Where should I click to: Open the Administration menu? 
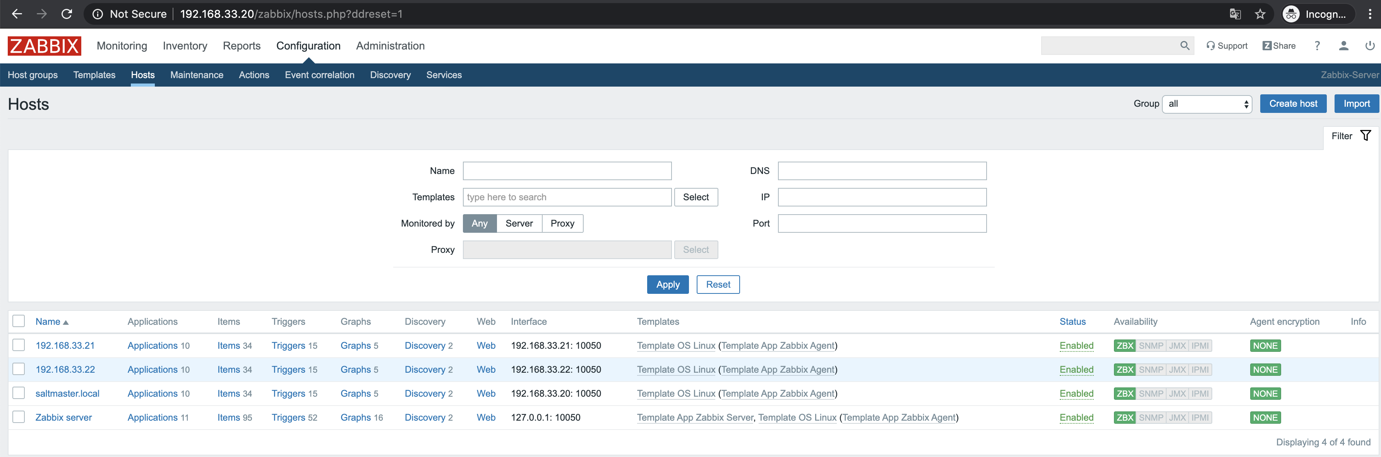(390, 46)
